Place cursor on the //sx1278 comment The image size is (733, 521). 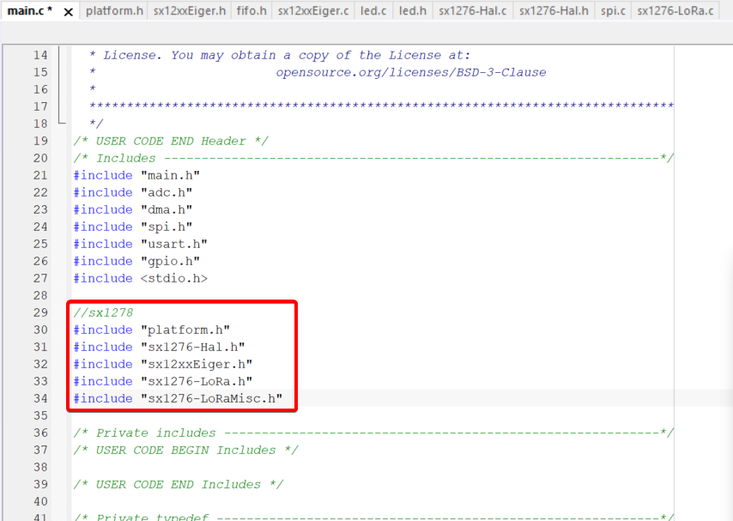click(103, 312)
